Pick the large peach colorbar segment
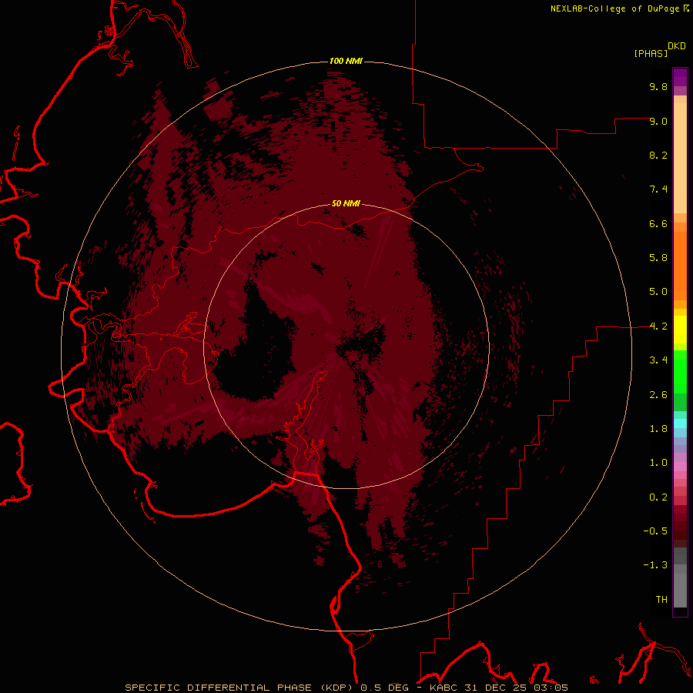The height and width of the screenshot is (693, 693). pyautogui.click(x=680, y=158)
